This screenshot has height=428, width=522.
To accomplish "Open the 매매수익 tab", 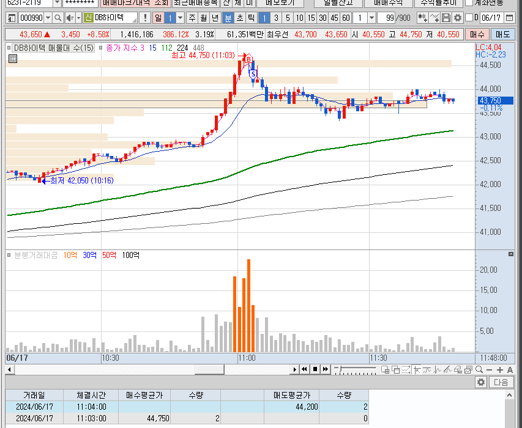I will [x=388, y=3].
